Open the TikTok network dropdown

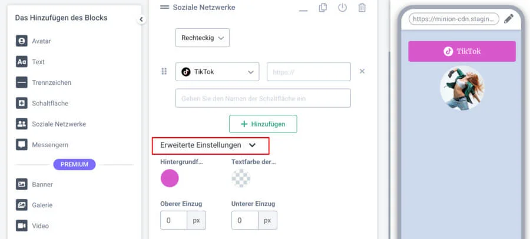tap(217, 72)
